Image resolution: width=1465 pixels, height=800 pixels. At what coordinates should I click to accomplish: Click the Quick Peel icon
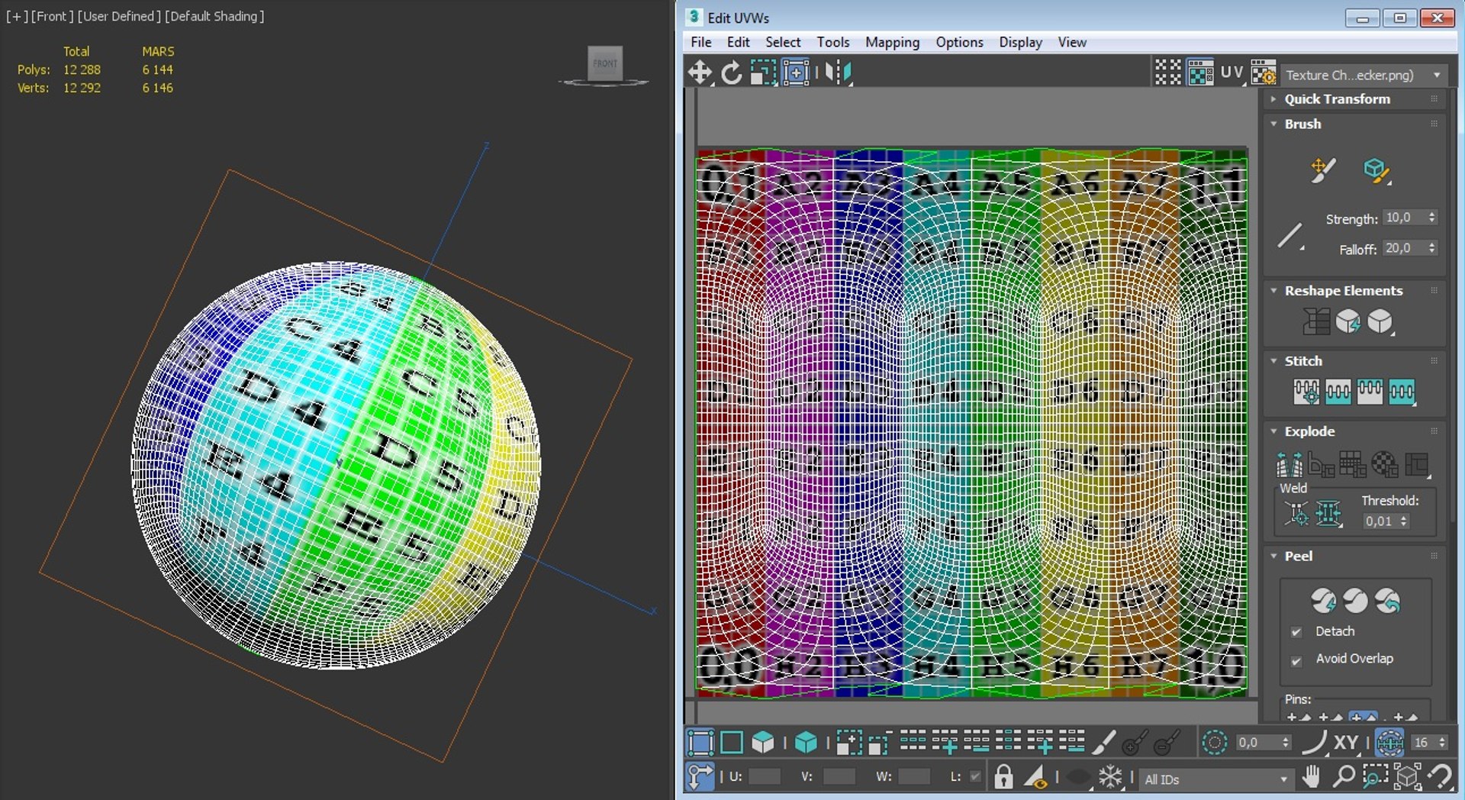(1324, 601)
